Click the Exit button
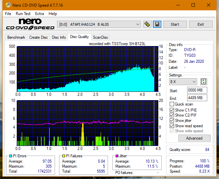 201,24
